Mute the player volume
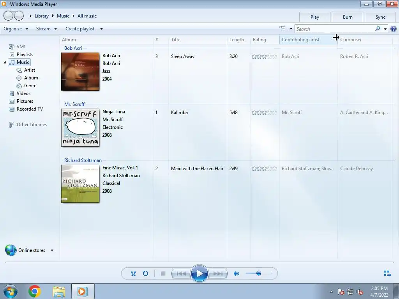The width and height of the screenshot is (399, 299). 237,274
